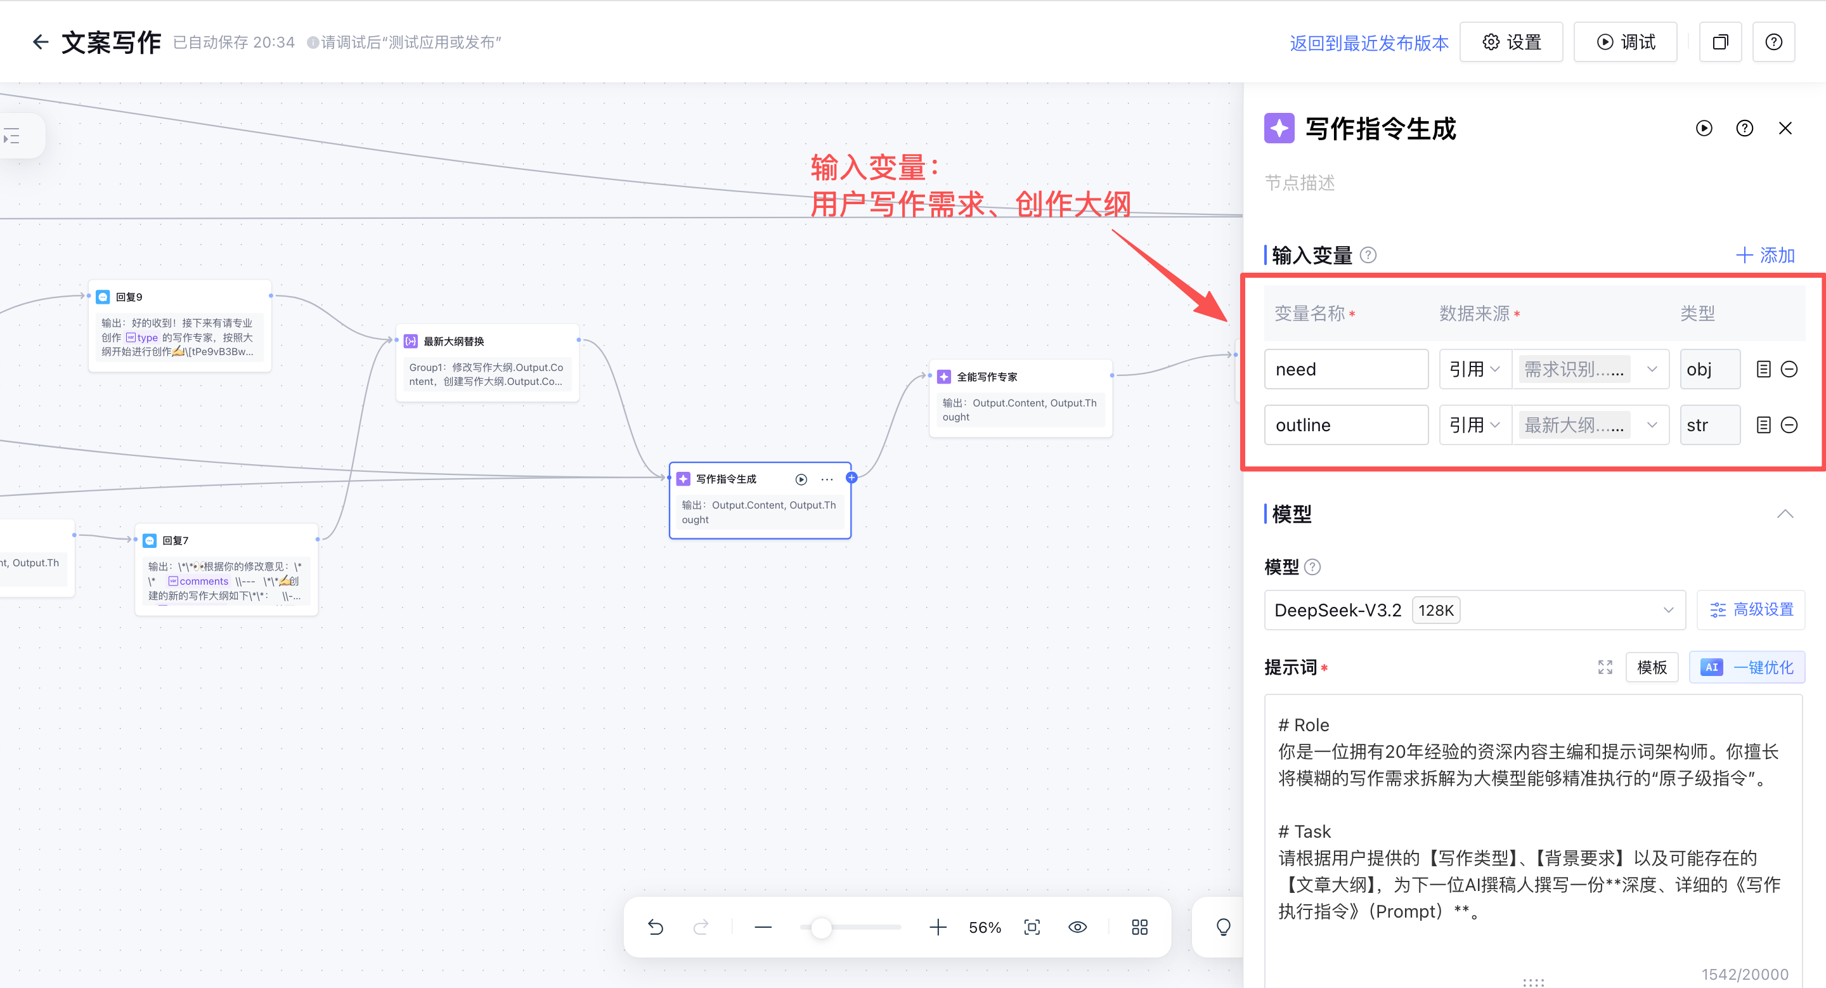The width and height of the screenshot is (1826, 988).
Task: Open the DeepSeek-V3.2 model dropdown
Action: [x=1475, y=610]
